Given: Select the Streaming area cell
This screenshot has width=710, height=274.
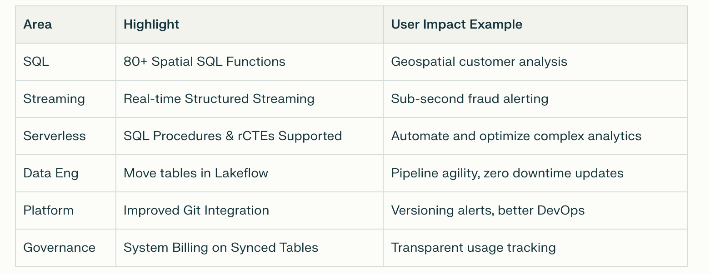Looking at the screenshot, I should [54, 99].
